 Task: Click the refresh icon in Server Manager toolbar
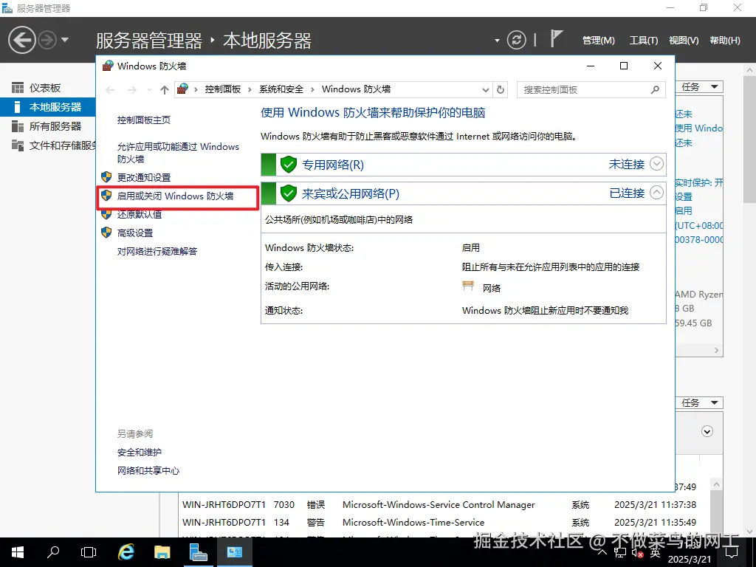click(517, 40)
